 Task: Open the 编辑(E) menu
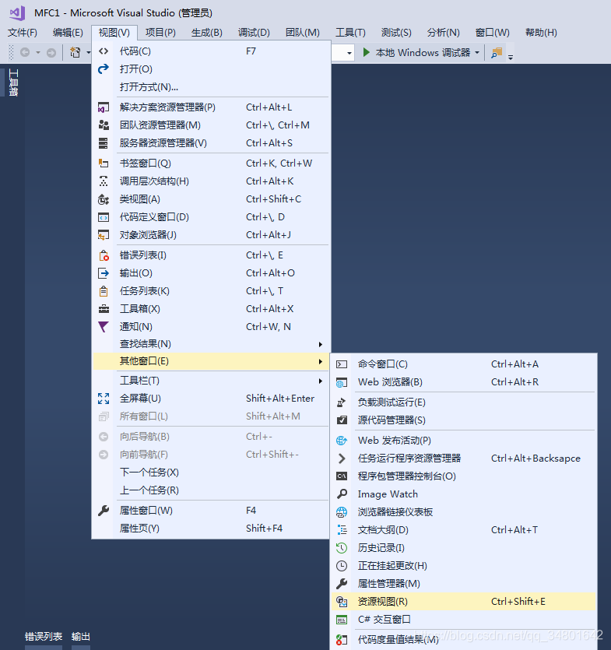[68, 33]
